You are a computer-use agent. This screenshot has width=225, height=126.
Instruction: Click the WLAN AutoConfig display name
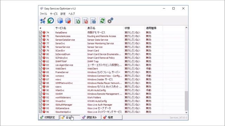click(96, 90)
